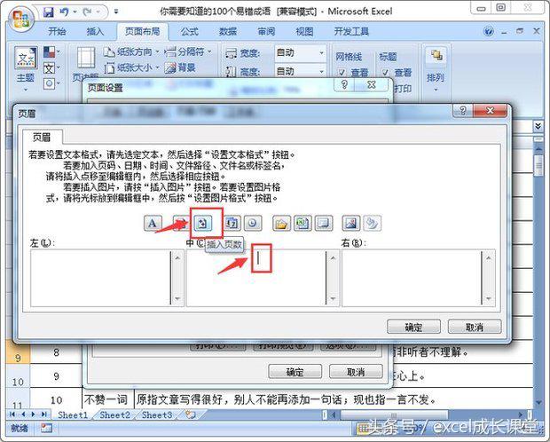The width and height of the screenshot is (550, 442).
Task: Switch to the 数据 ribbon tab
Action: point(228,32)
